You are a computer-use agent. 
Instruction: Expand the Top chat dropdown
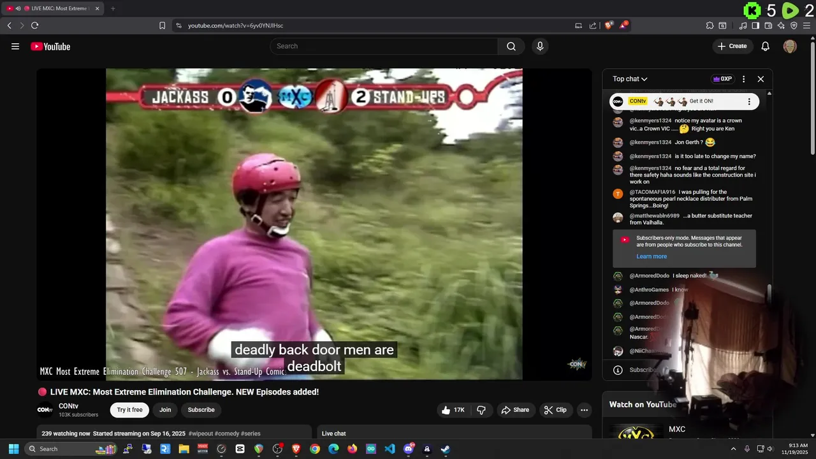pos(630,79)
